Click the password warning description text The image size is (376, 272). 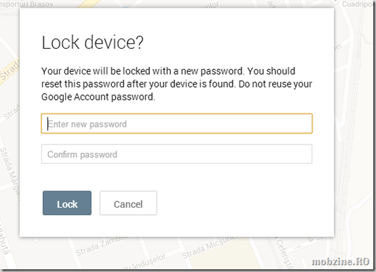(176, 84)
